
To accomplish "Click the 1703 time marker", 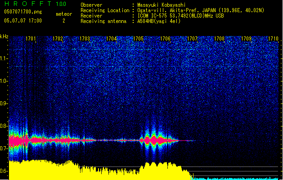I will 85,39.
